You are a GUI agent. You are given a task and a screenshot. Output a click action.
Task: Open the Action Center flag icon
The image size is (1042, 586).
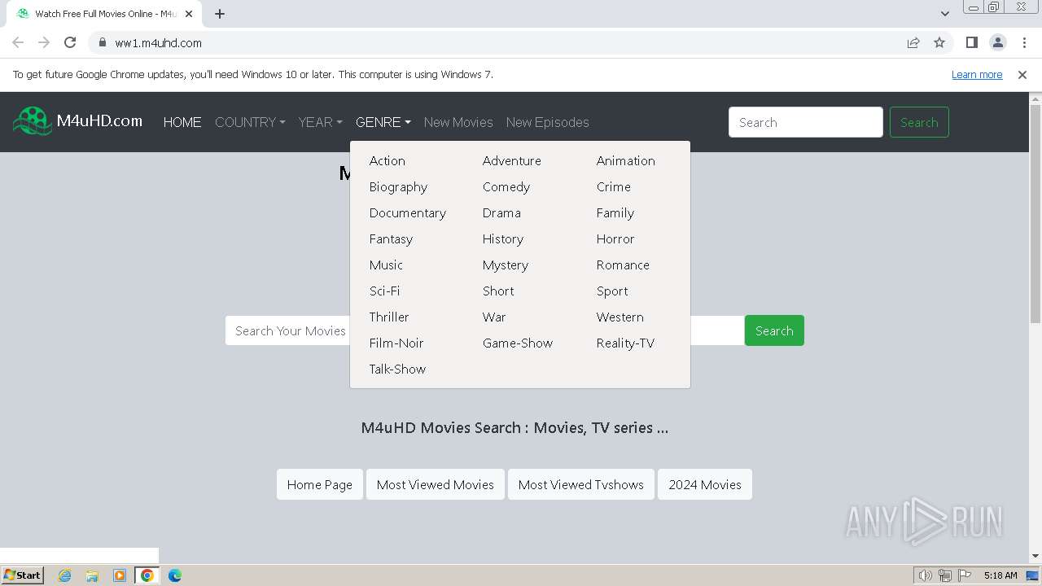coord(964,575)
